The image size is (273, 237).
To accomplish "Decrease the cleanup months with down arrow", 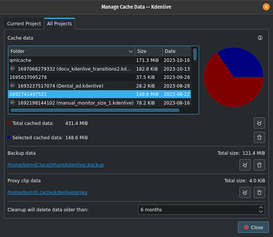I will 261,212.
